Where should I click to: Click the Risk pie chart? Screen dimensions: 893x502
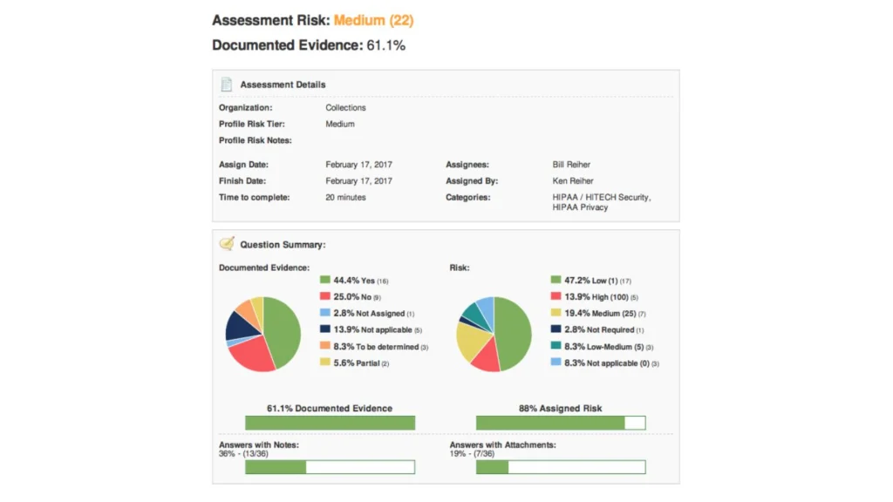pyautogui.click(x=494, y=334)
